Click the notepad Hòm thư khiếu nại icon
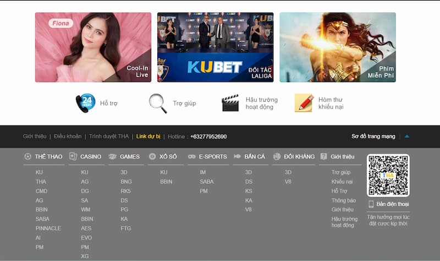 pyautogui.click(x=304, y=103)
